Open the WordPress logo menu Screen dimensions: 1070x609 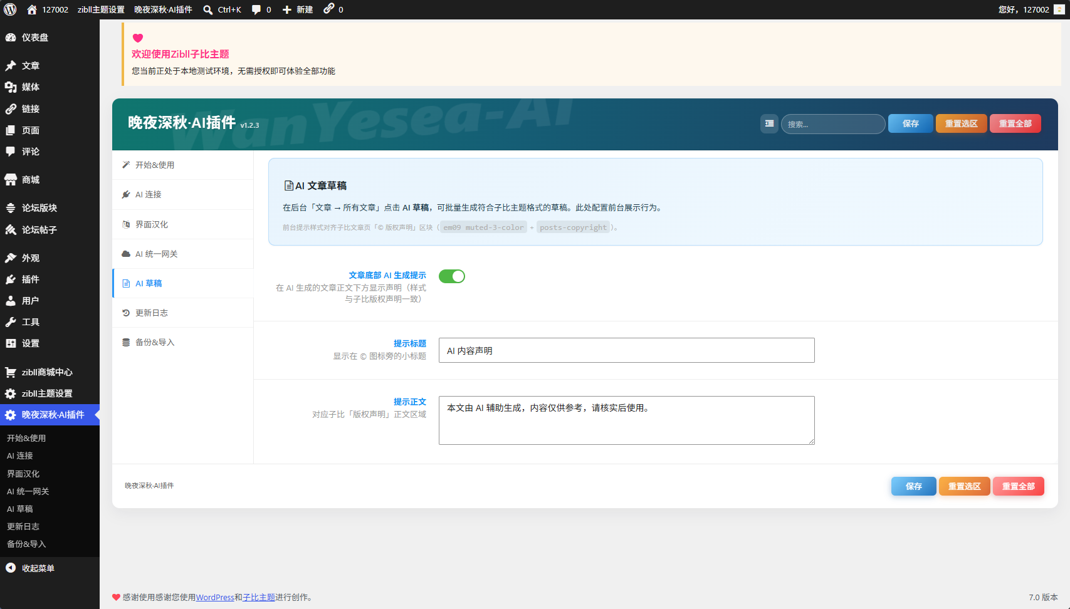10,9
